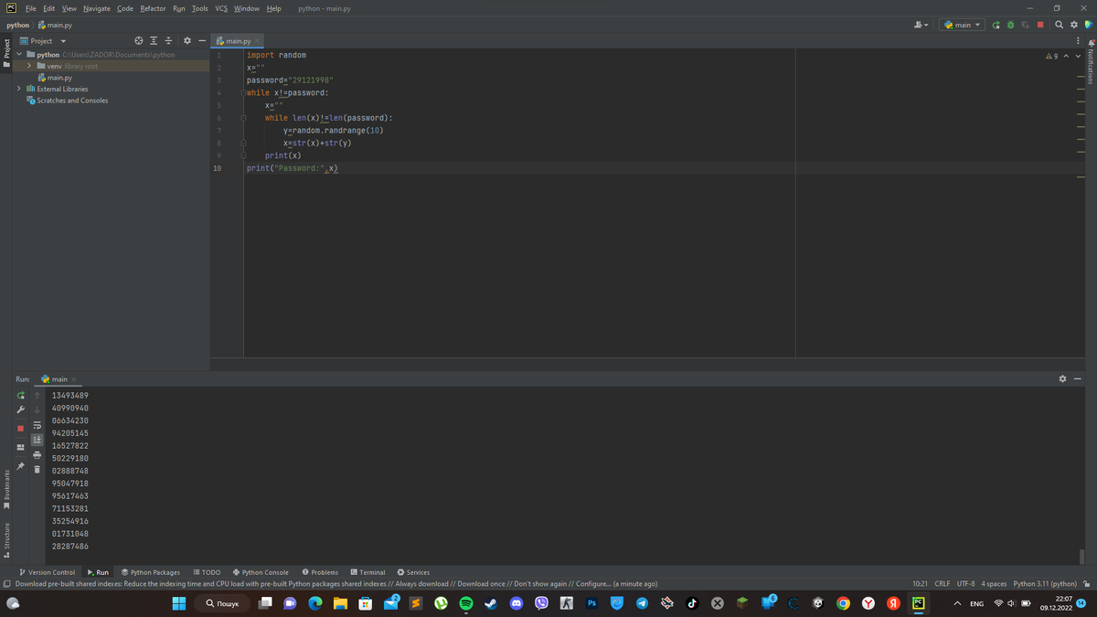The height and width of the screenshot is (617, 1097).
Task: Rerun main in Run tool window
Action: [x=22, y=396]
